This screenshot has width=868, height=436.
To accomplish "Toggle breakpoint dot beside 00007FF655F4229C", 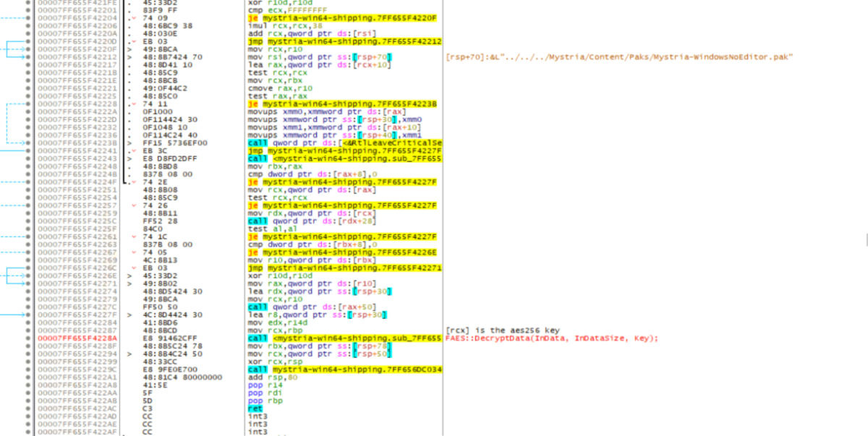I will pyautogui.click(x=28, y=369).
